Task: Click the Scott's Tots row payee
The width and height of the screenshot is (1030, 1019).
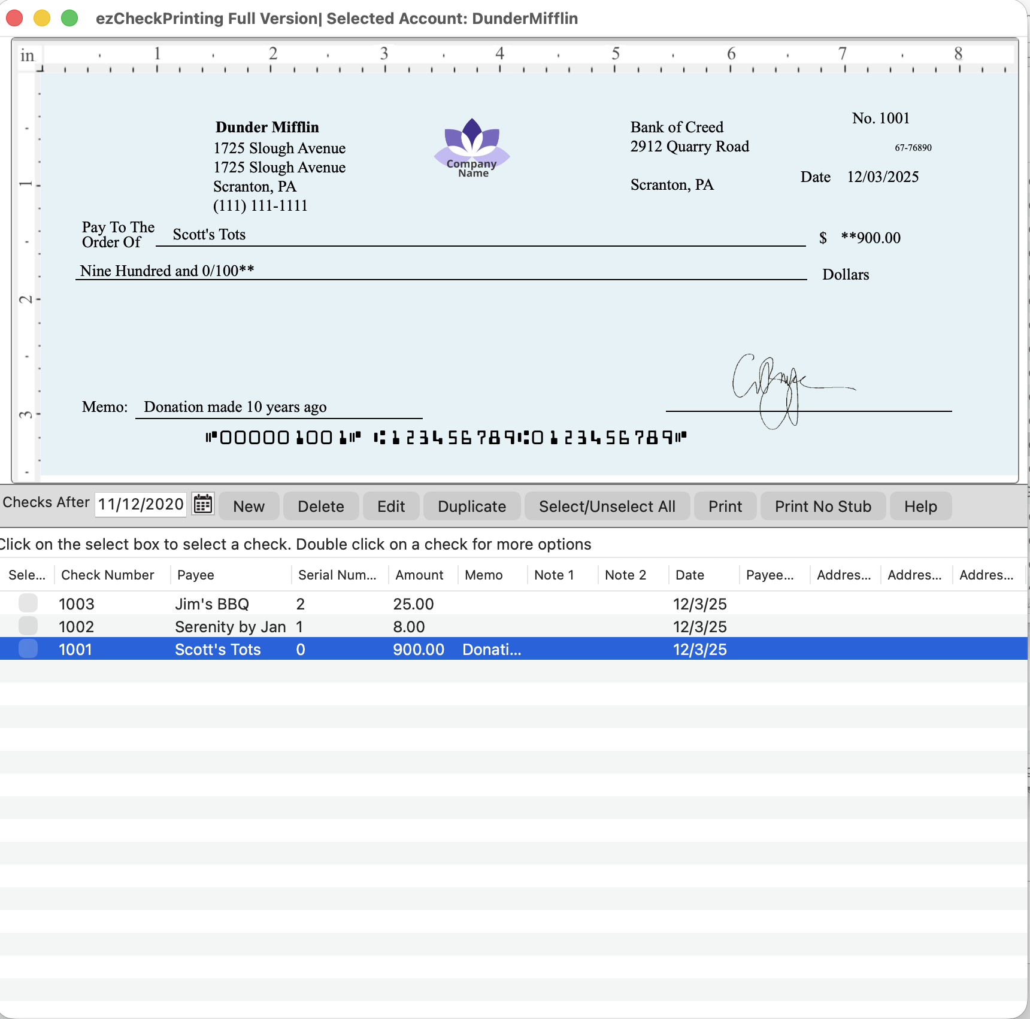Action: [218, 650]
